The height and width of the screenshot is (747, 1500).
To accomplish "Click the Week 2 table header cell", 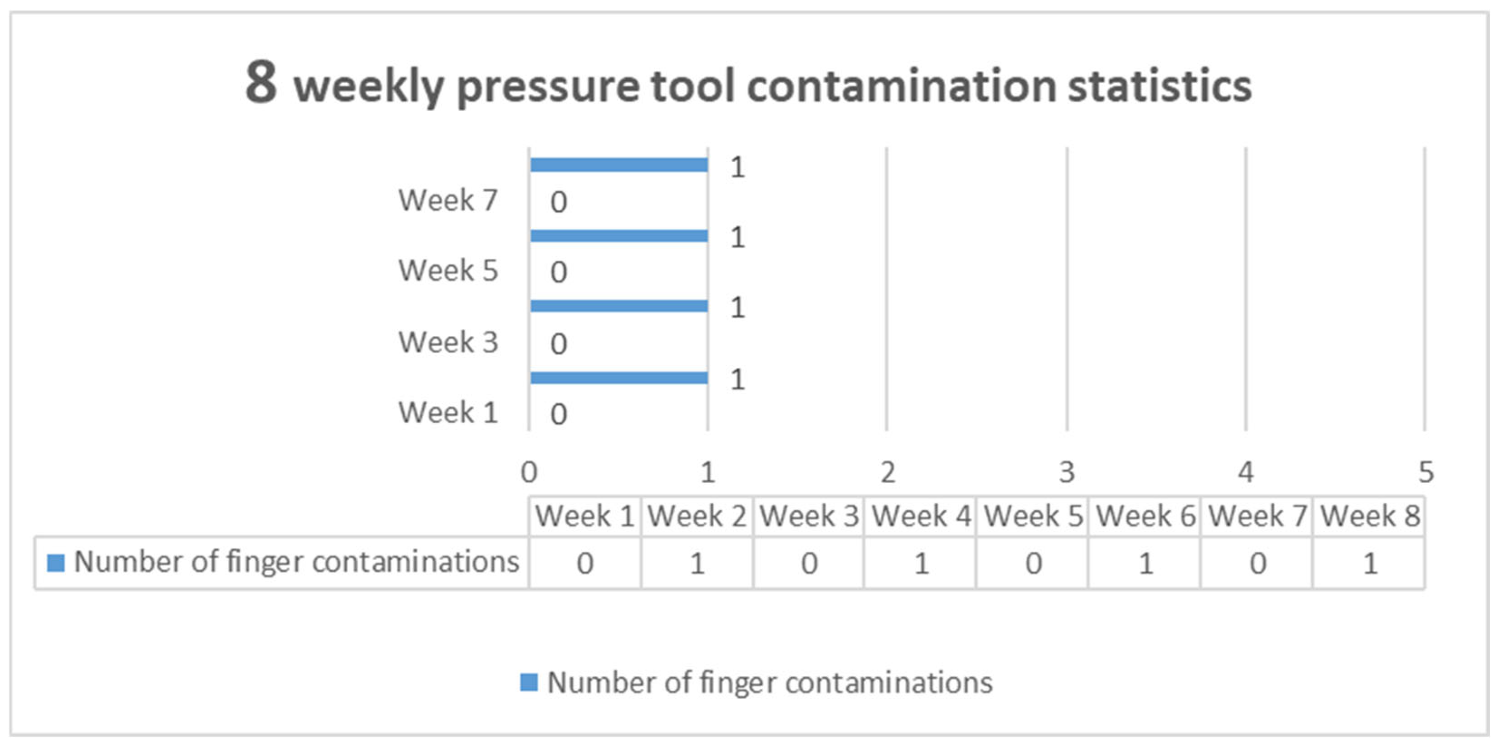I will click(697, 516).
